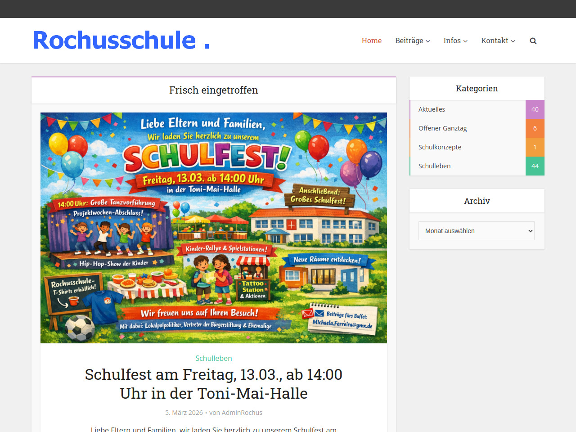
Task: Open the Aktuelles category
Action: (x=432, y=109)
